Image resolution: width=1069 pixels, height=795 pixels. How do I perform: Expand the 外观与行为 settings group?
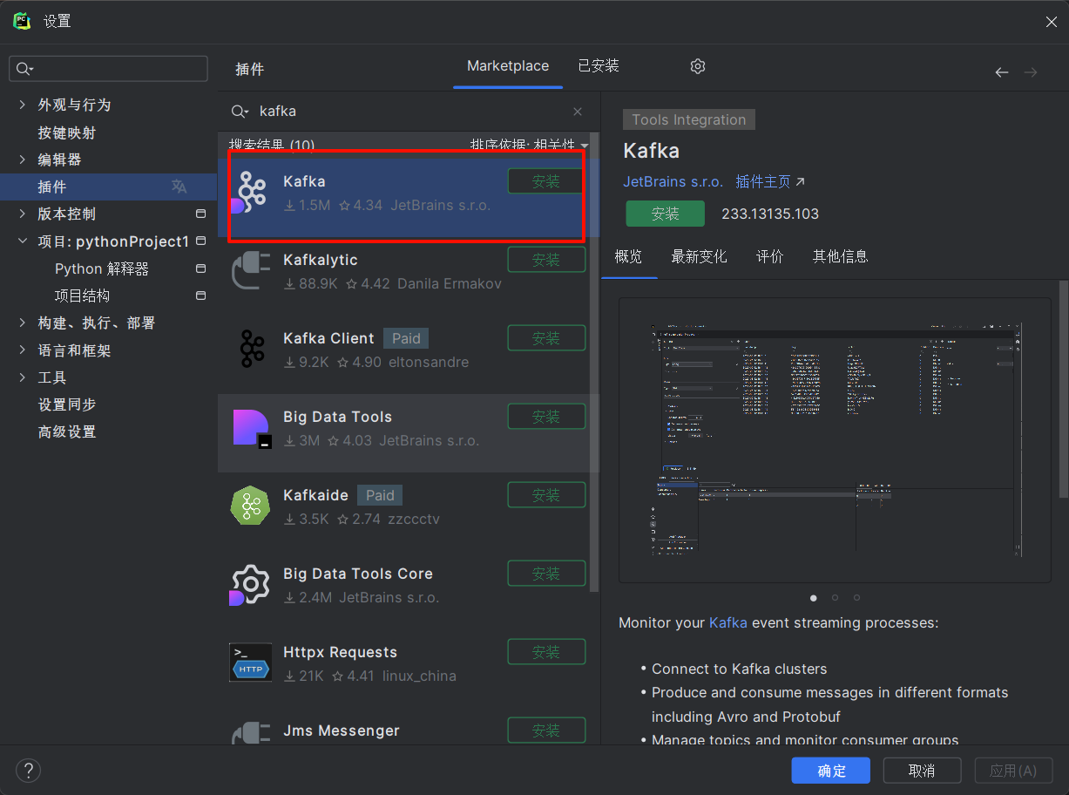click(x=23, y=105)
